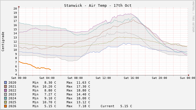Click the 2020 legend year label
Screen dimensions: 196x110
pyautogui.click(x=12, y=82)
